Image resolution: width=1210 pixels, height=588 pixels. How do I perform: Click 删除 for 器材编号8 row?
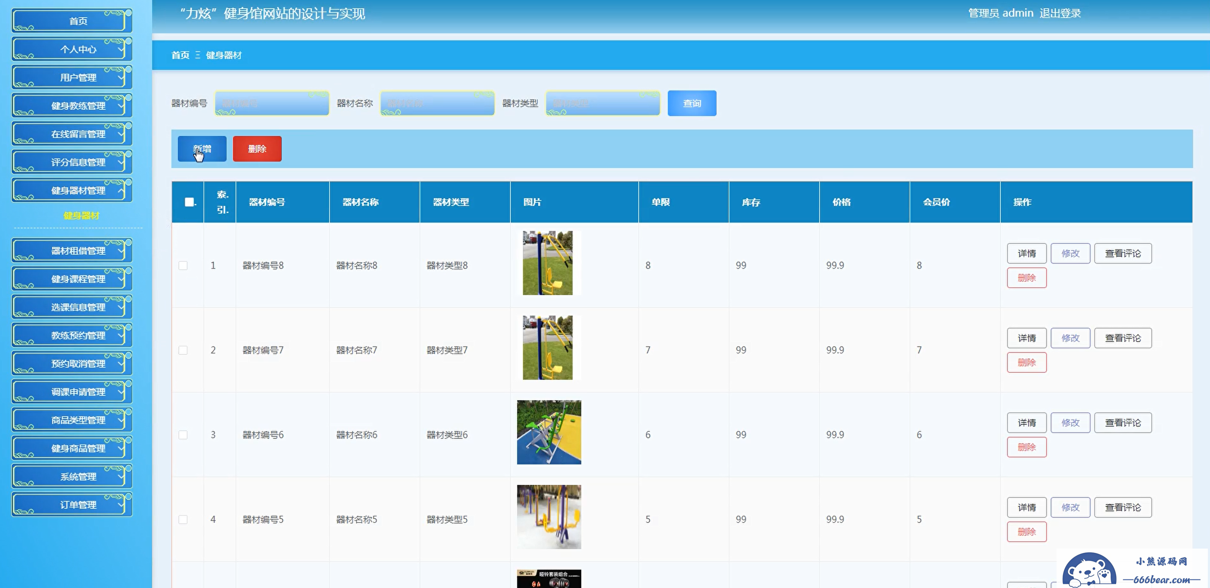(1027, 278)
